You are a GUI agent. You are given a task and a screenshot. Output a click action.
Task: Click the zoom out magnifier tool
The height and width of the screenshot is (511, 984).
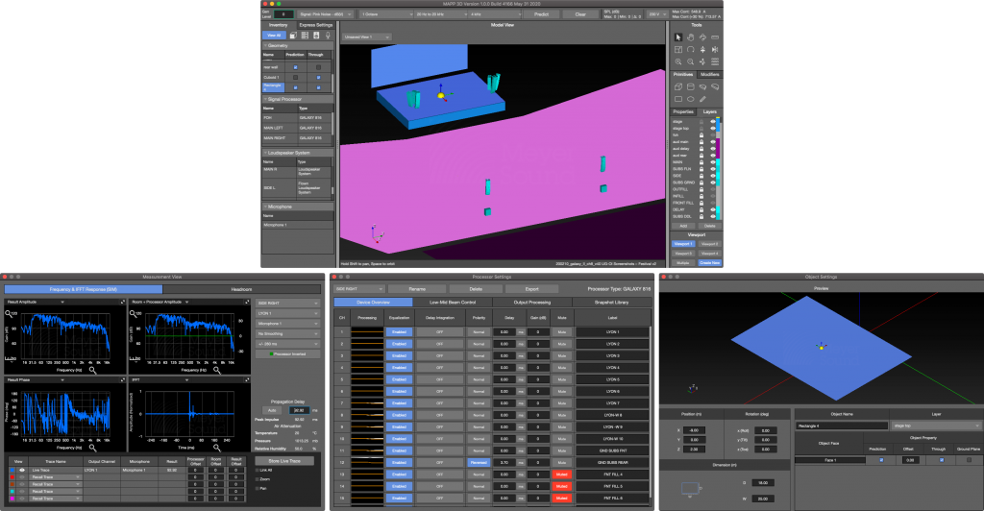(x=690, y=61)
